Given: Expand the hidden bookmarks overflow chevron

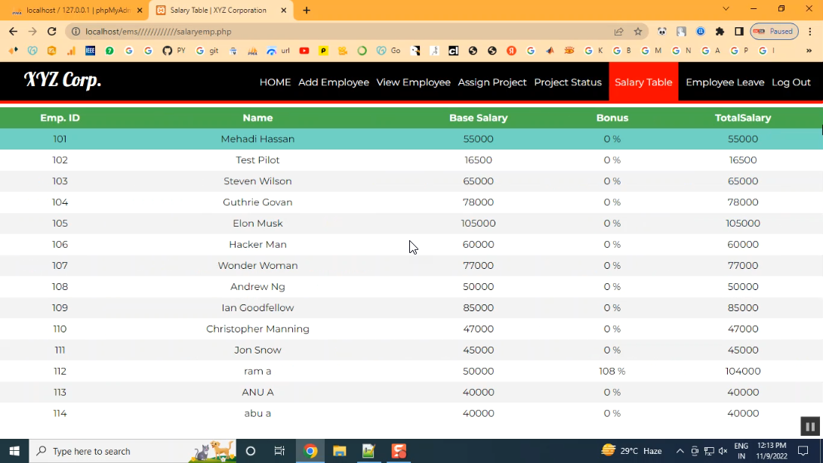Looking at the screenshot, I should coord(809,51).
